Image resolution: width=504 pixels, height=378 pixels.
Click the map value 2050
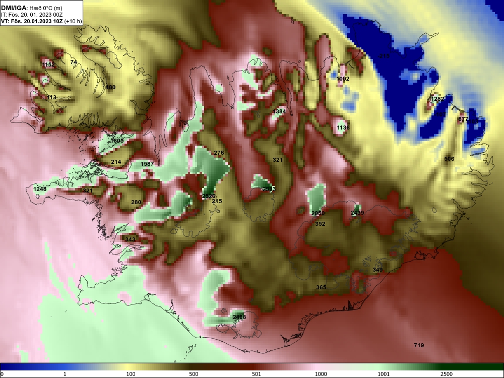[318, 213]
